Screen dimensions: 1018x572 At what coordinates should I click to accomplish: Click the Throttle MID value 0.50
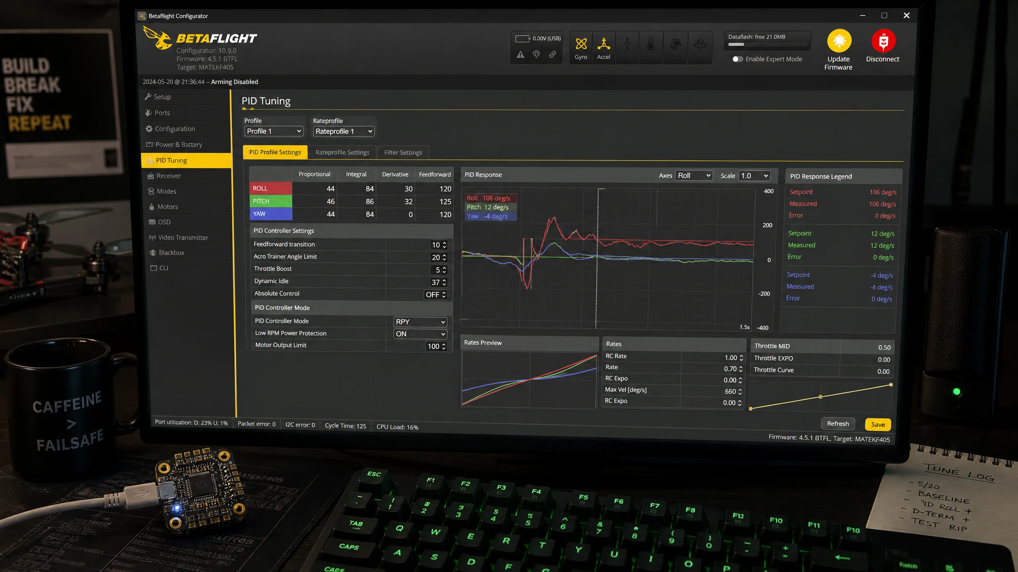[884, 348]
